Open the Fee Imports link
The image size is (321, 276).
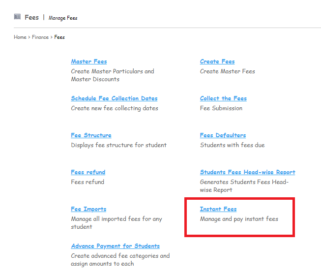point(88,209)
